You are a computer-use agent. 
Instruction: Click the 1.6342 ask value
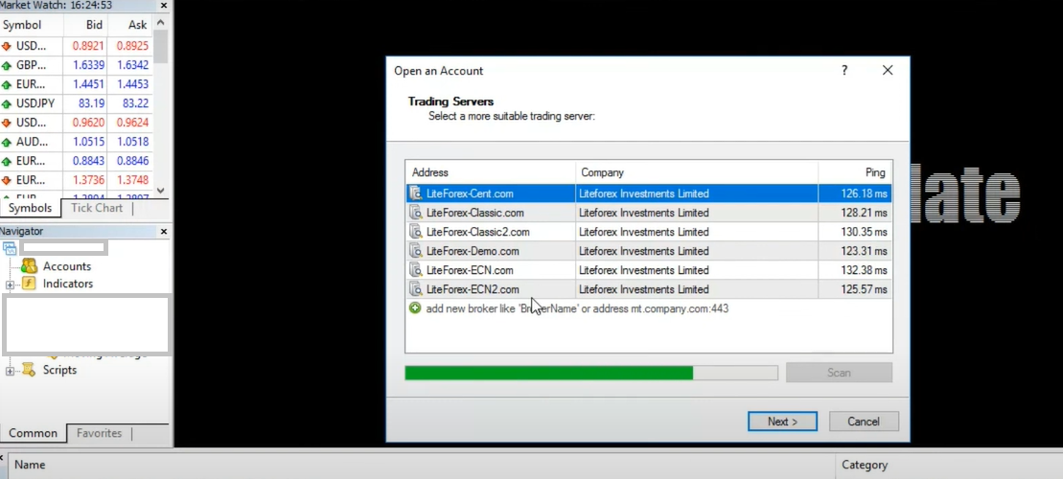pos(132,66)
